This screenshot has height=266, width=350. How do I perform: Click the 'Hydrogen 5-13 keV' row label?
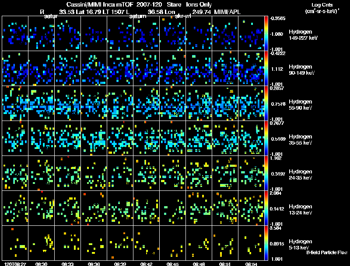tap(301, 245)
